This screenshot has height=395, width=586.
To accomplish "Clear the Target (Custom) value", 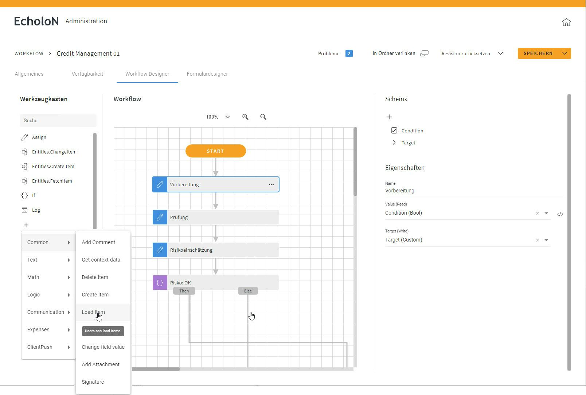I will pyautogui.click(x=537, y=240).
